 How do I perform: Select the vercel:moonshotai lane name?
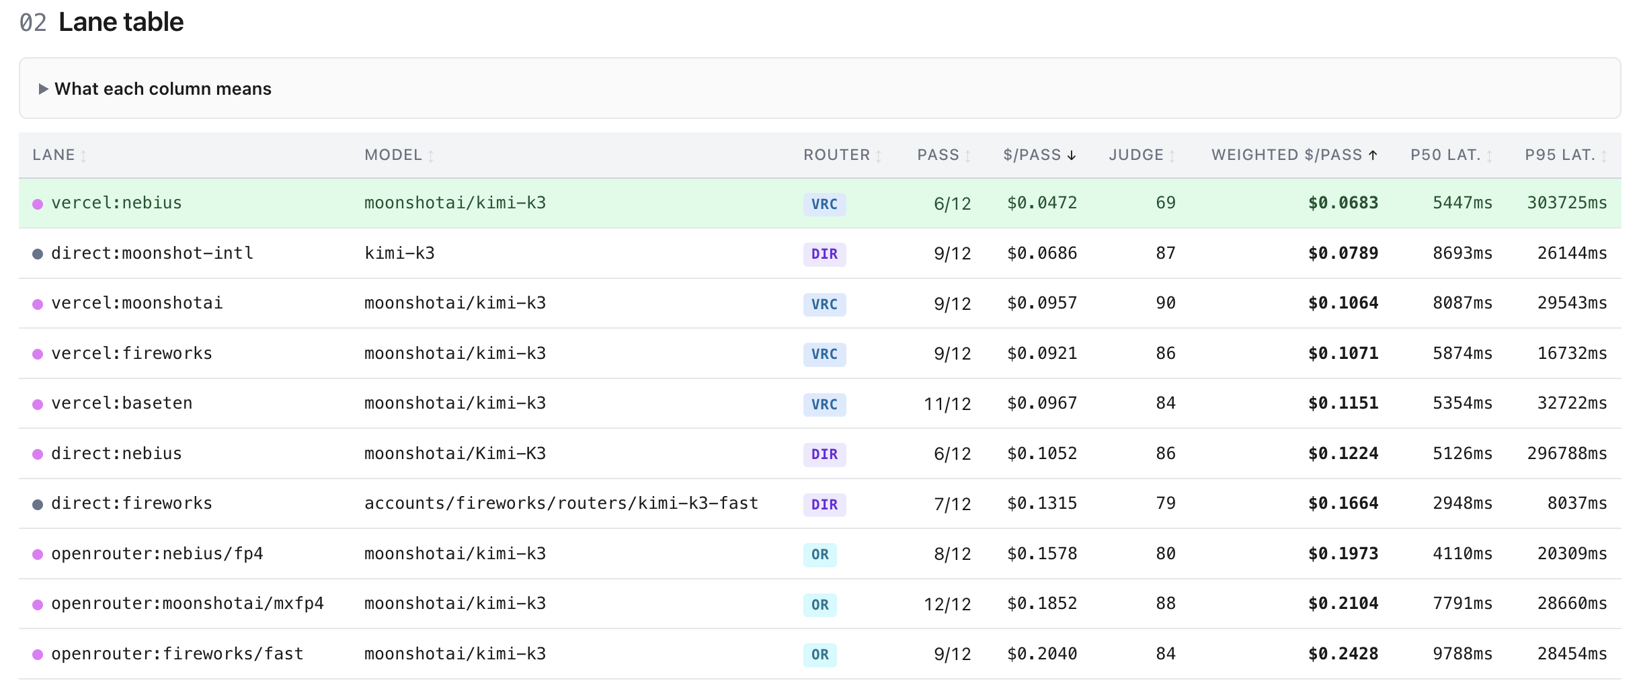pyautogui.click(x=136, y=303)
